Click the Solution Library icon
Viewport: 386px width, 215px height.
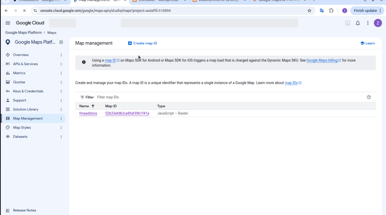pyautogui.click(x=8, y=109)
